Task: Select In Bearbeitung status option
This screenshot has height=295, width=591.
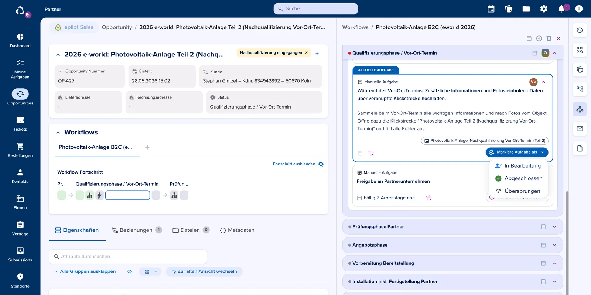Action: tap(518, 166)
